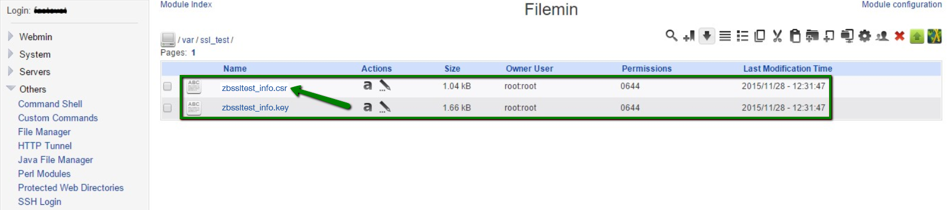Open Command Shell from the sidebar
The height and width of the screenshot is (210, 947).
[50, 104]
